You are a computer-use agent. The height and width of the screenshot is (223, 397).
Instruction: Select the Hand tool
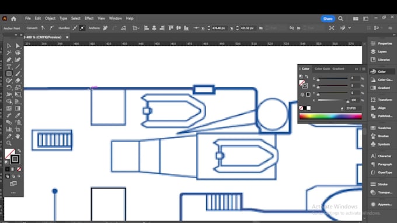tap(18, 136)
